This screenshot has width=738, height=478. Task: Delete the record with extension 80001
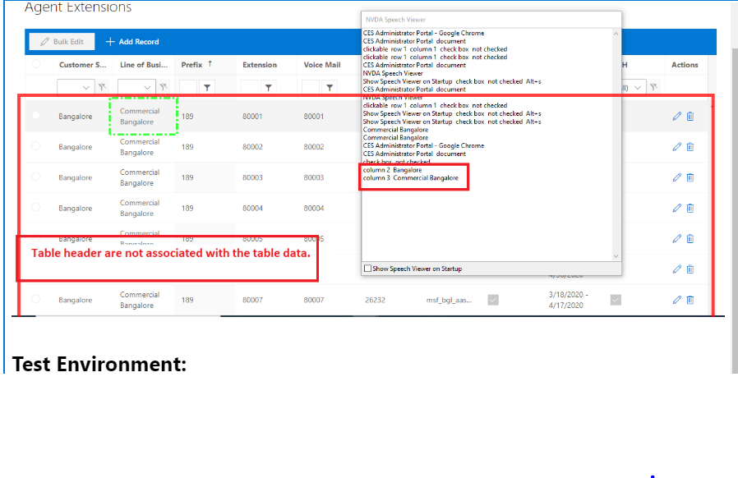tap(690, 116)
